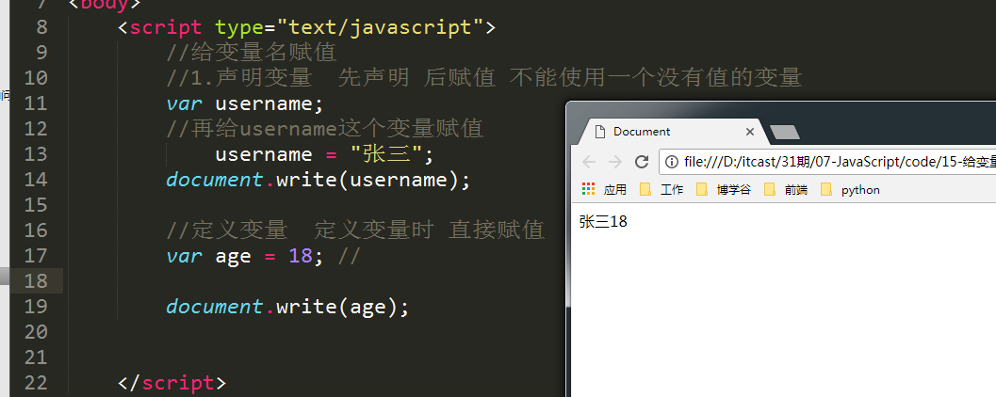The image size is (996, 397).
Task: Open the apps grid icon in bookmarks bar
Action: click(x=588, y=189)
